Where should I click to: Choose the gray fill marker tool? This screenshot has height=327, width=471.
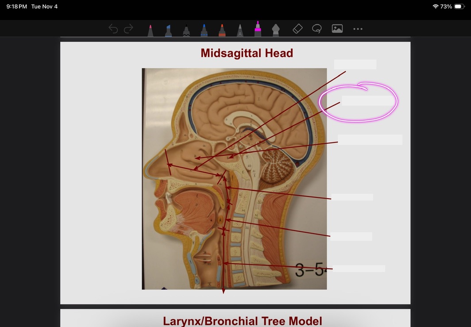(275, 30)
